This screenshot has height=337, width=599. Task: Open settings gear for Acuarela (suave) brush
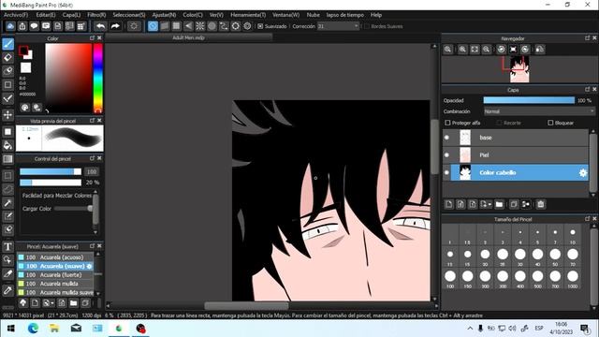(90, 266)
